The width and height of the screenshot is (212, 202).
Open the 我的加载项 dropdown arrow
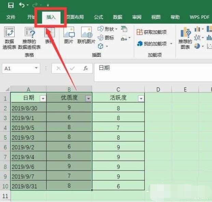pyautogui.click(x=171, y=44)
